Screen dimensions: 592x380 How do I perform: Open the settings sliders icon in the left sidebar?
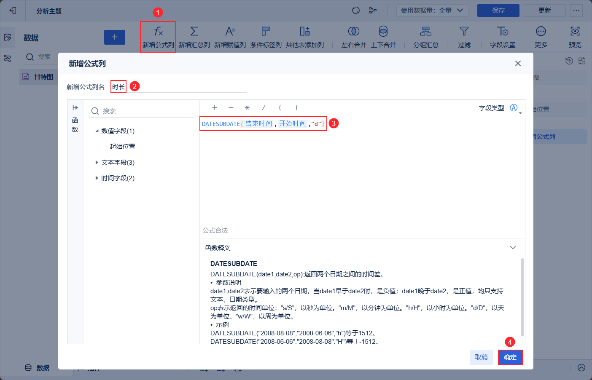click(x=8, y=59)
